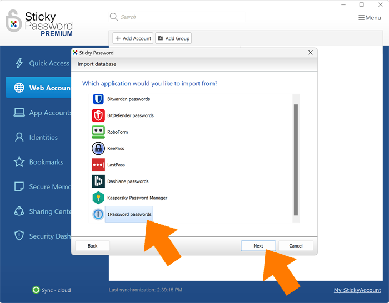Viewport: 389px width, 303px height.
Task: Choose the RoboForm green robot icon
Action: 98,132
